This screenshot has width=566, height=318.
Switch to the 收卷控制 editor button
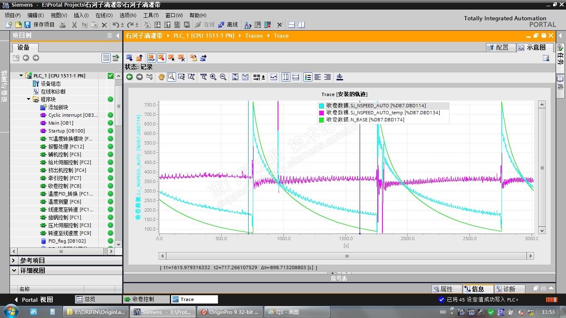[x=146, y=299]
